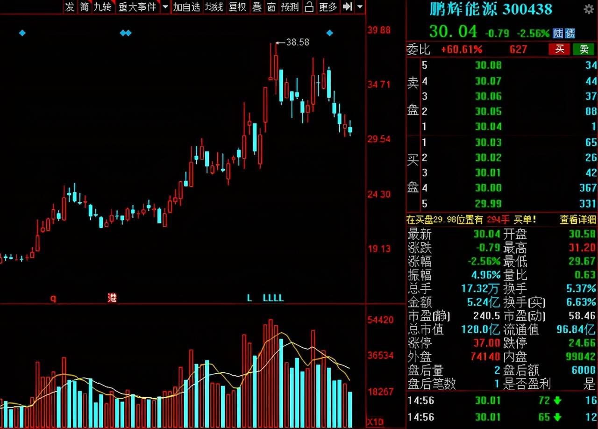This screenshot has width=598, height=429.
Task: Click the 金额 value 5.24亿
Action: (484, 302)
